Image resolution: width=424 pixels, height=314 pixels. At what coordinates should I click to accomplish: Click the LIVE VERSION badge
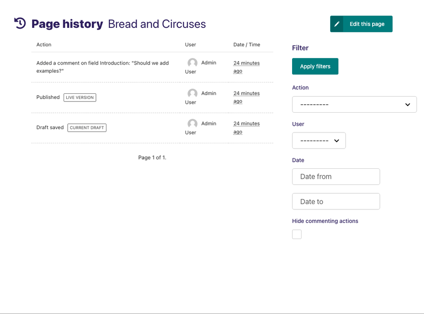[x=80, y=98]
